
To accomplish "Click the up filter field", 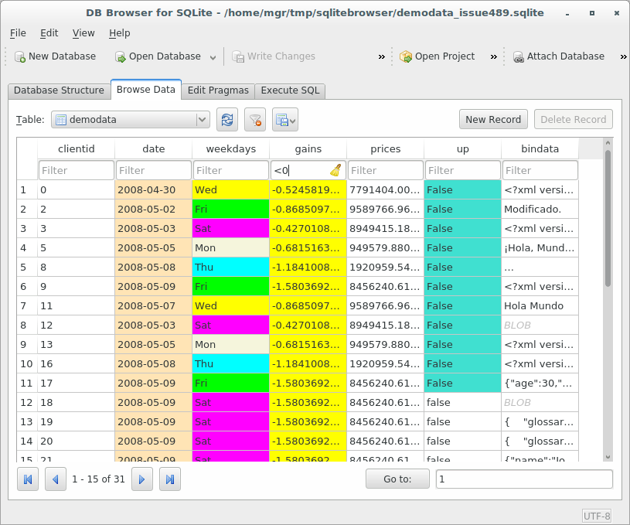I will pos(462,170).
